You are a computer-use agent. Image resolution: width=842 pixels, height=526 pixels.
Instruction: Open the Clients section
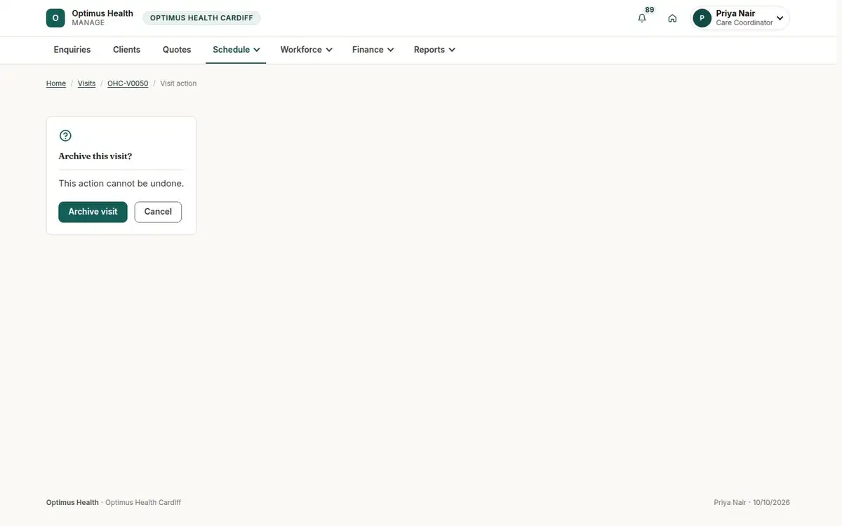tap(126, 50)
